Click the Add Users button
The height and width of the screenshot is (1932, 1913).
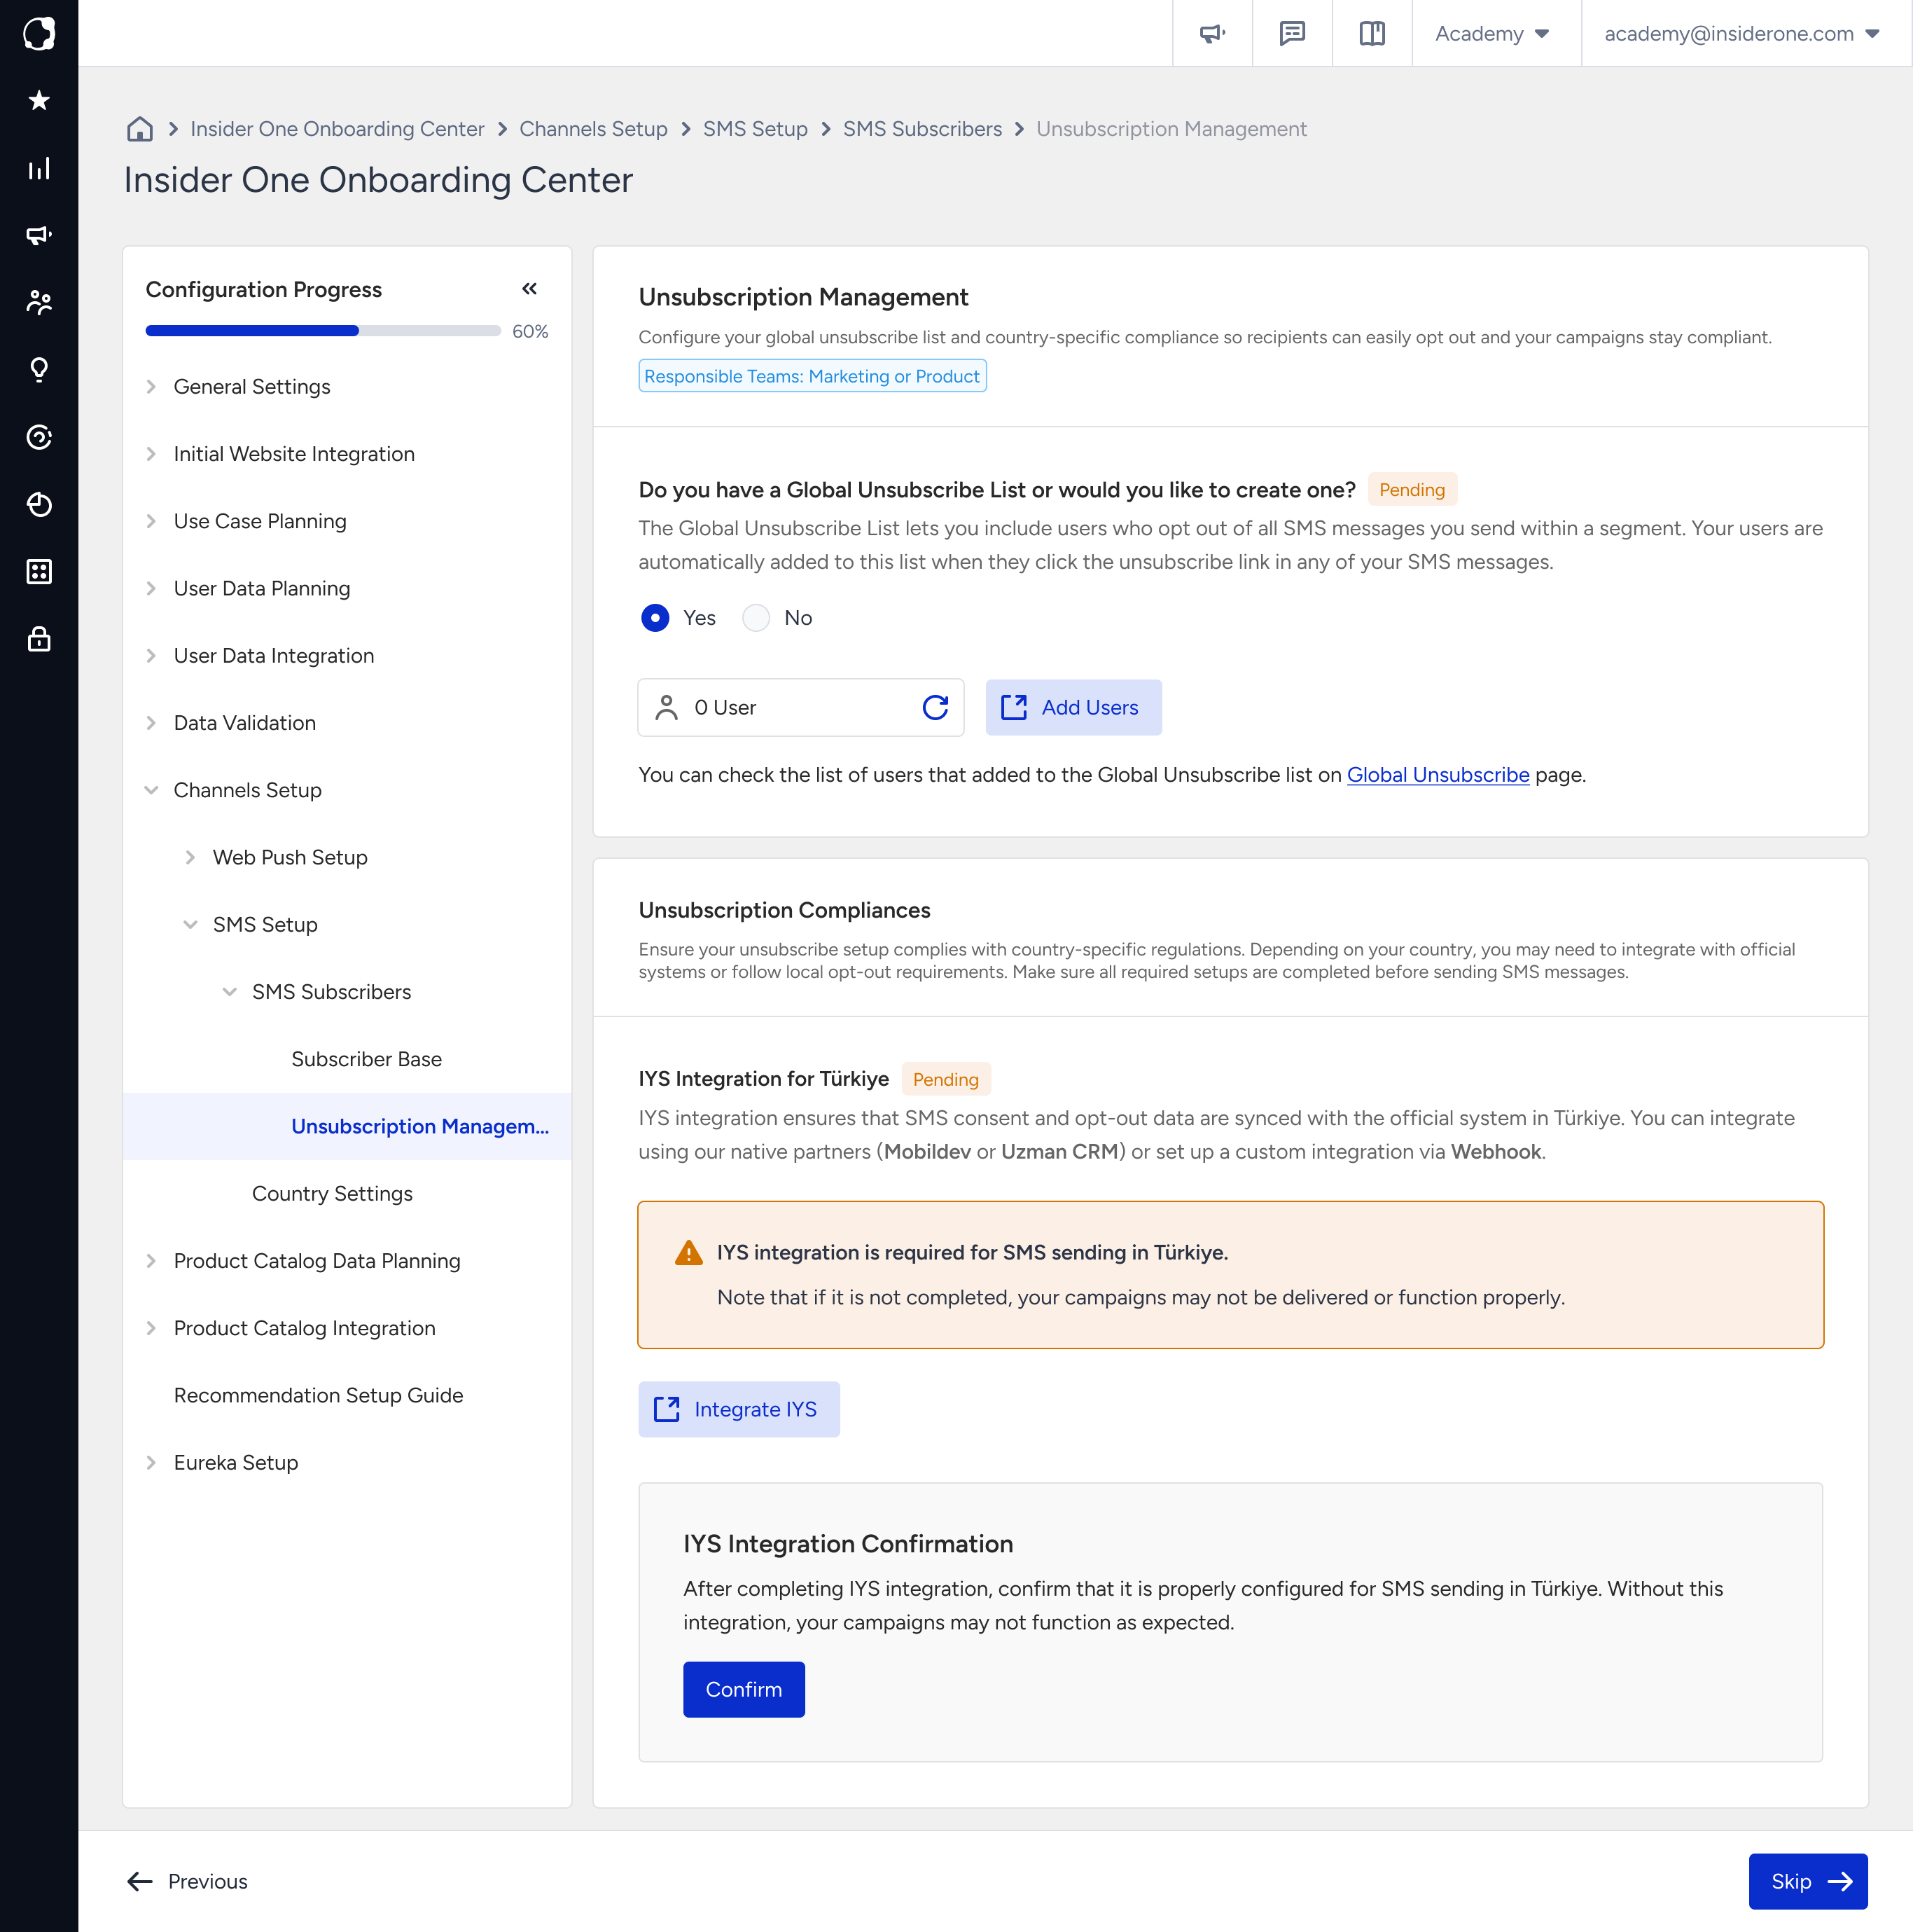click(1073, 707)
